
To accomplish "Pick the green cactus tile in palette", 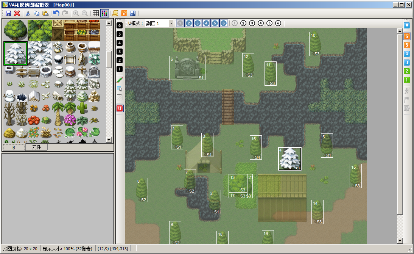I will [82, 108].
